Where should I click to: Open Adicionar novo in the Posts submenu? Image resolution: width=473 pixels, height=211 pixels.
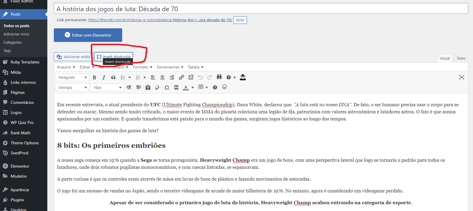pyautogui.click(x=16, y=34)
